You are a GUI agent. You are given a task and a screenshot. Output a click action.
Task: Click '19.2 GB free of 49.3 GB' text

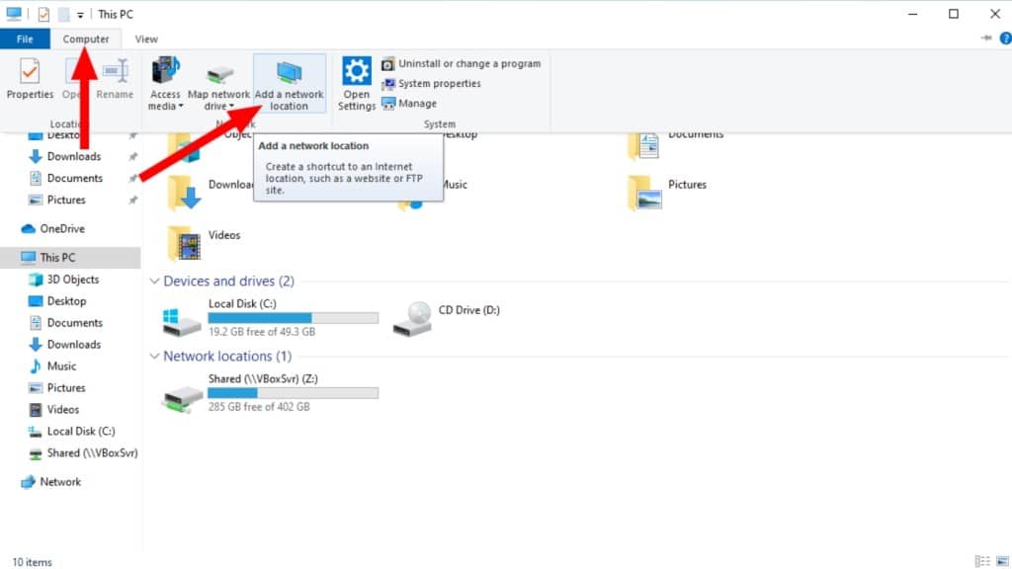pyautogui.click(x=261, y=332)
